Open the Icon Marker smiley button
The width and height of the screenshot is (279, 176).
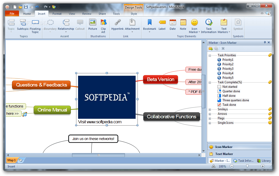194,26
